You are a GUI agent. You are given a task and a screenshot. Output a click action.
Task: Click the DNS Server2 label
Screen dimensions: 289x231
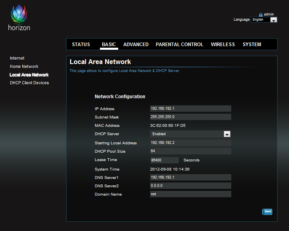(x=107, y=186)
